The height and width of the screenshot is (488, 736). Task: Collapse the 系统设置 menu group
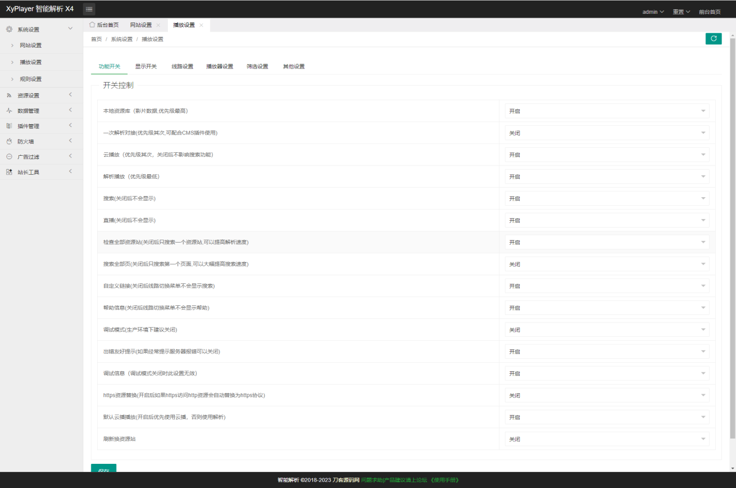point(70,28)
